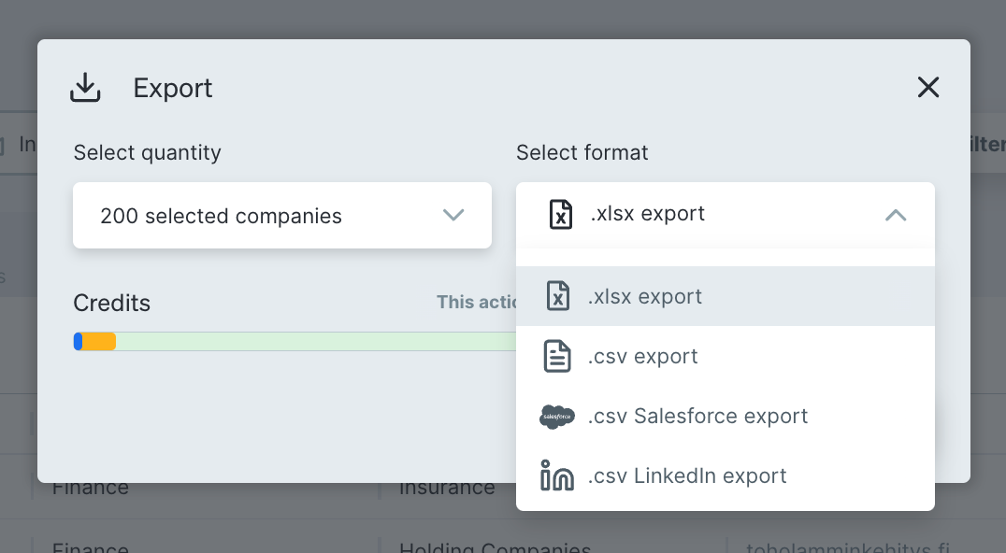This screenshot has height=553, width=1006.
Task: Open the Select quantity dropdown
Action: [280, 216]
